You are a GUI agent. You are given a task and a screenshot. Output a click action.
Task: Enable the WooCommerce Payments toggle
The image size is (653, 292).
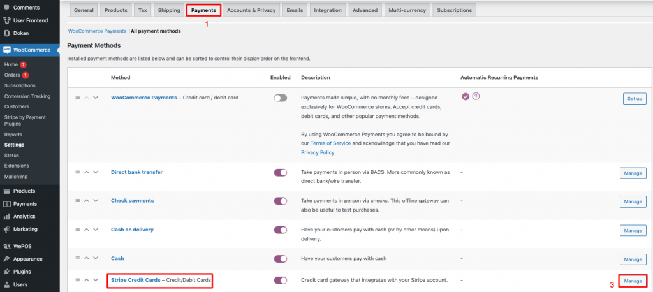pyautogui.click(x=281, y=98)
